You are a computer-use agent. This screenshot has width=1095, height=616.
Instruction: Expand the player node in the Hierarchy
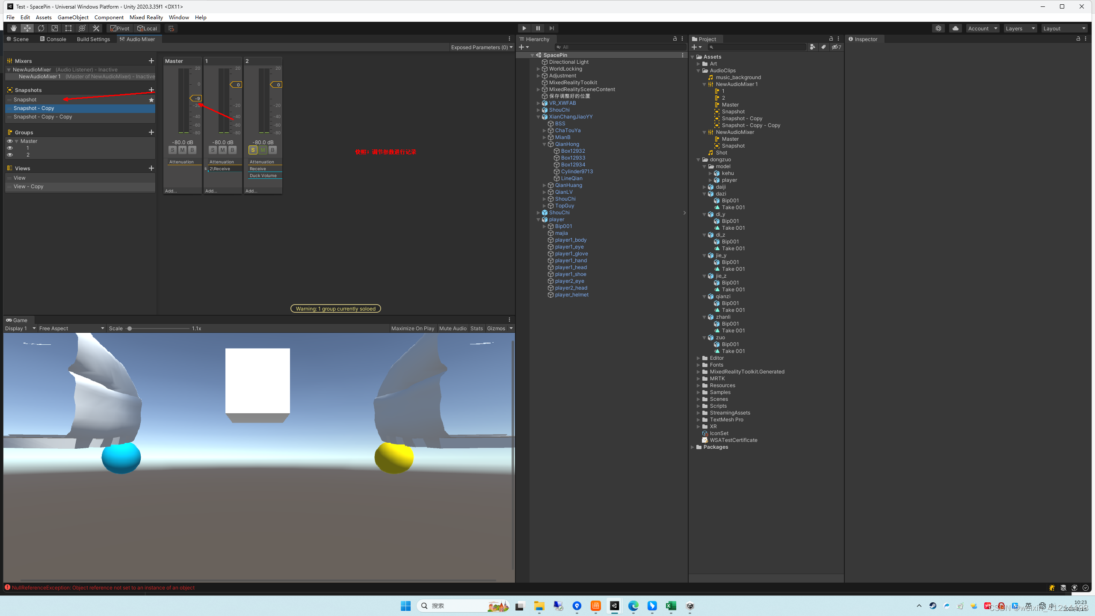538,219
